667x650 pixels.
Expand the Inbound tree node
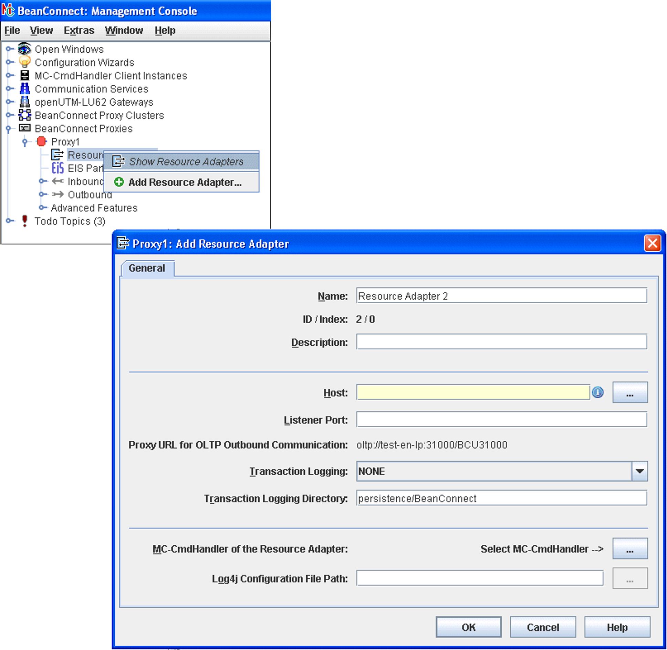[x=42, y=181]
